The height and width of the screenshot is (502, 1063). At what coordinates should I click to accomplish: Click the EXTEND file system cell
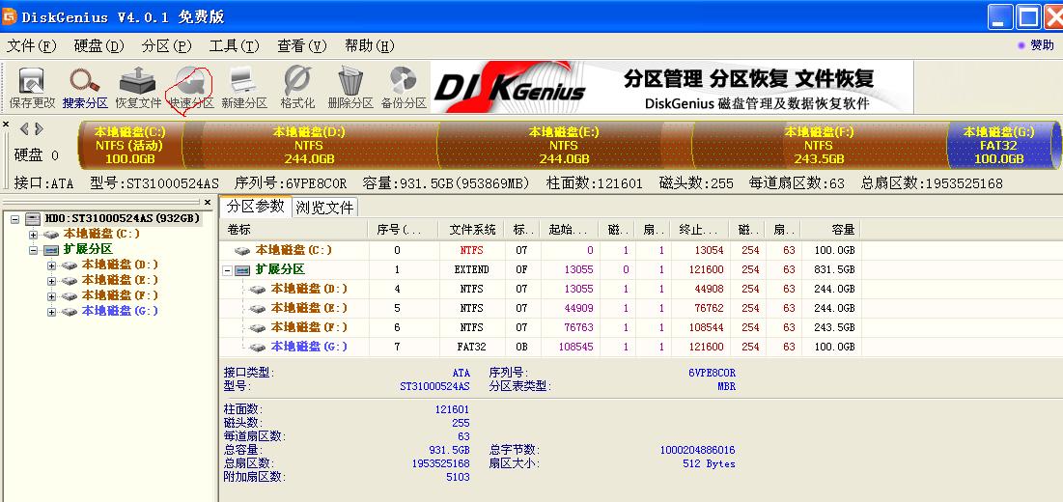[471, 269]
